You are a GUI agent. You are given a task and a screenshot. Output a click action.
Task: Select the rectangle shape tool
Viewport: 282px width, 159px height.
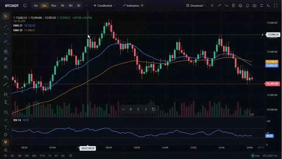6,112
